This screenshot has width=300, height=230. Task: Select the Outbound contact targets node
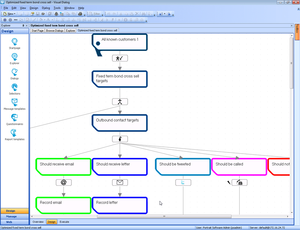point(120,123)
